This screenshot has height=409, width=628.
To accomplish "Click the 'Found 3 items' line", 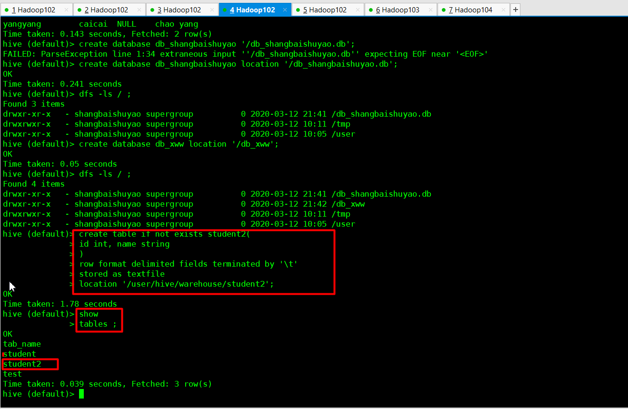I will click(34, 104).
